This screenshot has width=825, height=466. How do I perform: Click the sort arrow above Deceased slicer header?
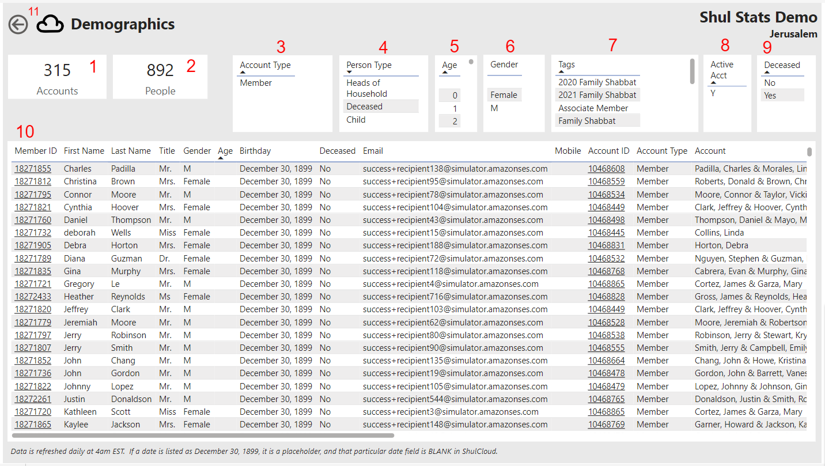pos(767,72)
